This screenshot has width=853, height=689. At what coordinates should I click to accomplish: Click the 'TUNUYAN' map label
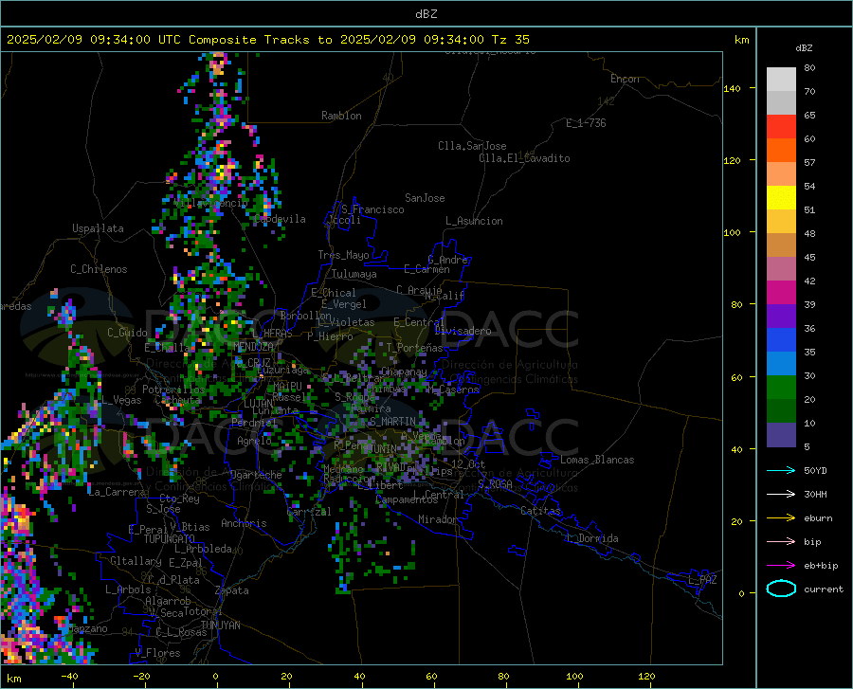click(220, 626)
